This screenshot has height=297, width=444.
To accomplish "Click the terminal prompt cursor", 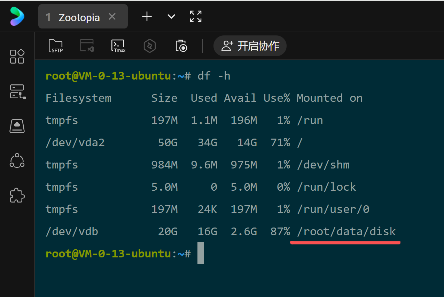I will (x=201, y=253).
